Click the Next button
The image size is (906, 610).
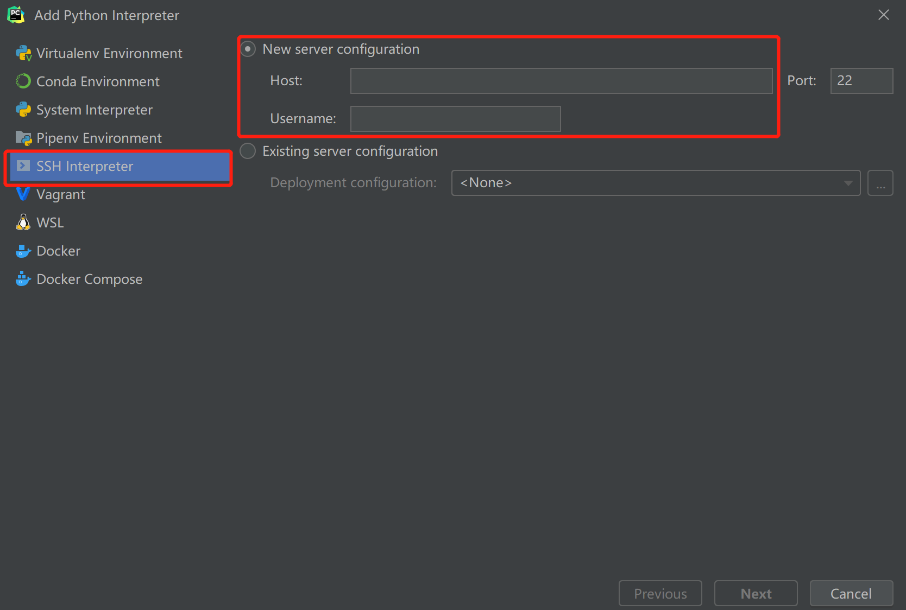(x=756, y=593)
